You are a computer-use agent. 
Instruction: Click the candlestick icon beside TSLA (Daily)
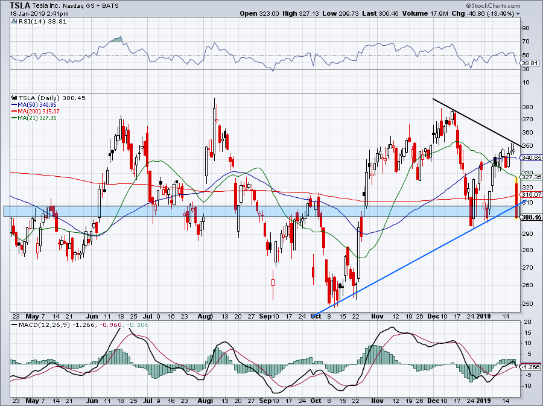pyautogui.click(x=14, y=98)
